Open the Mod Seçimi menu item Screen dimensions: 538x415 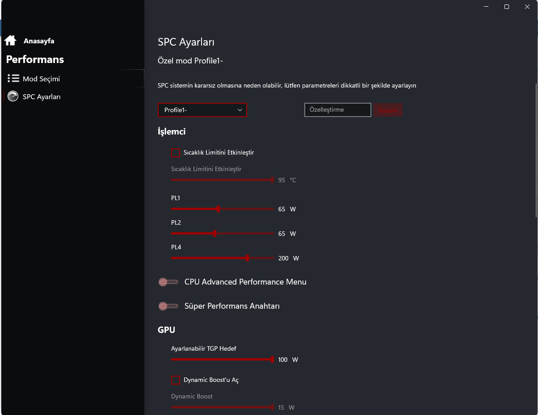tap(41, 79)
